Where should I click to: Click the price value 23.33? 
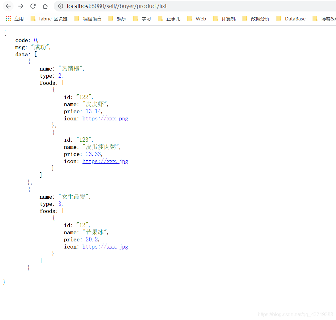[94, 154]
